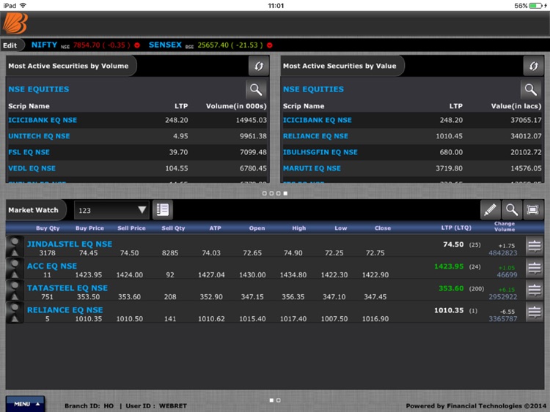Tap JINDALSTEL volume 4842823
Viewport: 550px width, 412px height.
503,252
